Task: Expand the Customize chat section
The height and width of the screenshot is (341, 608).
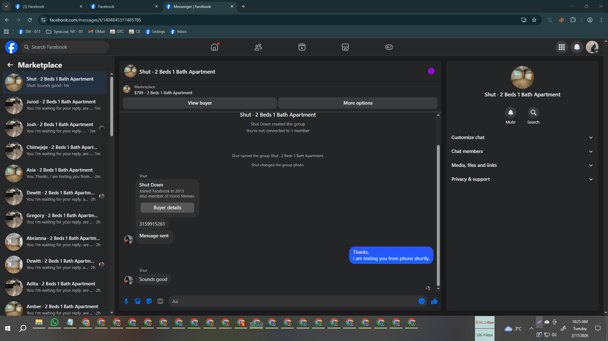Action: 522,137
